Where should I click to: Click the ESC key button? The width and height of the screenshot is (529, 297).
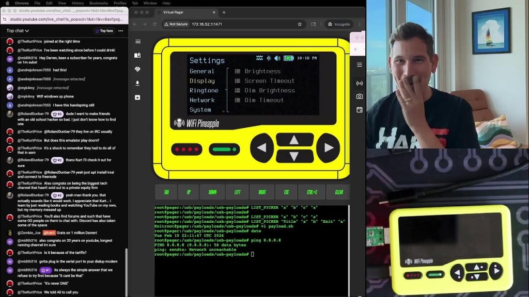click(x=286, y=192)
